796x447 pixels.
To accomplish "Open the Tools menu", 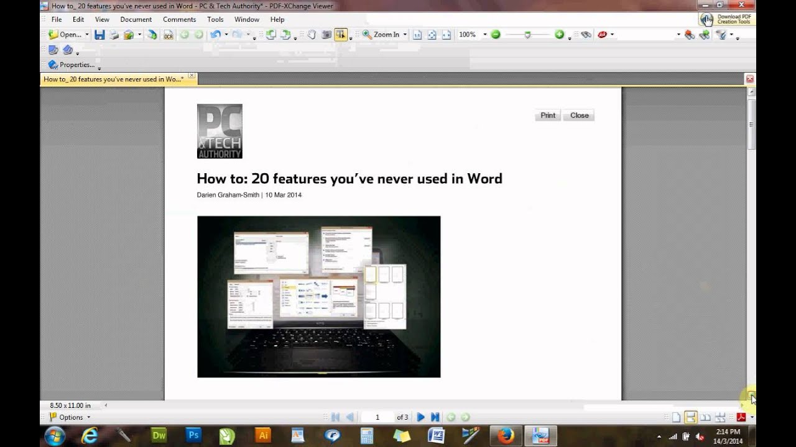I will 215,19.
